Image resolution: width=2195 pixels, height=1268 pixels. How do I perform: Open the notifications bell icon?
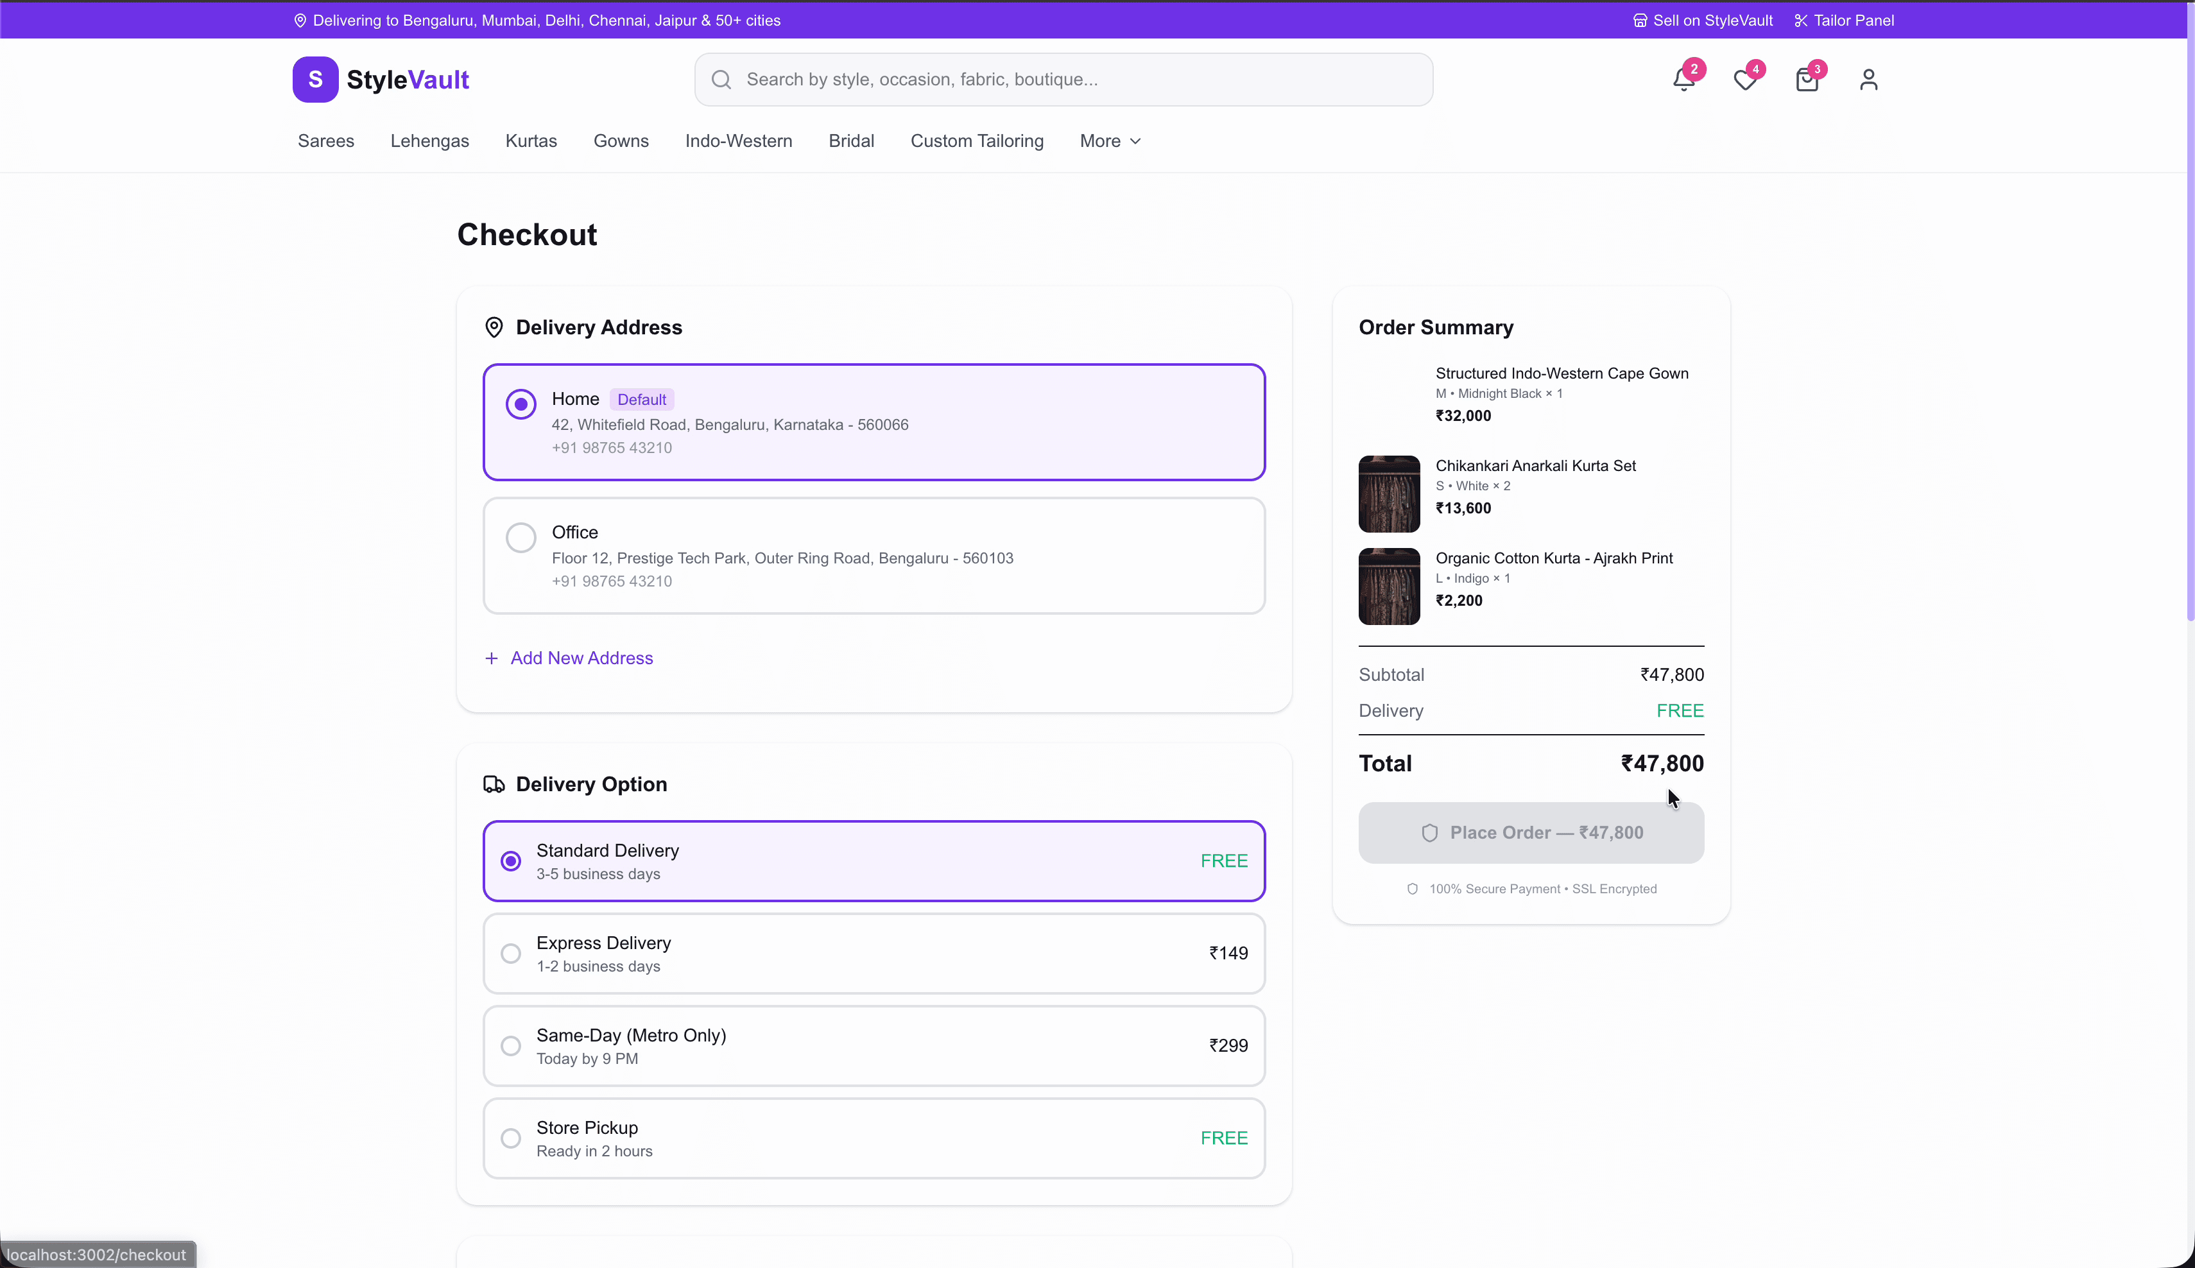tap(1682, 80)
